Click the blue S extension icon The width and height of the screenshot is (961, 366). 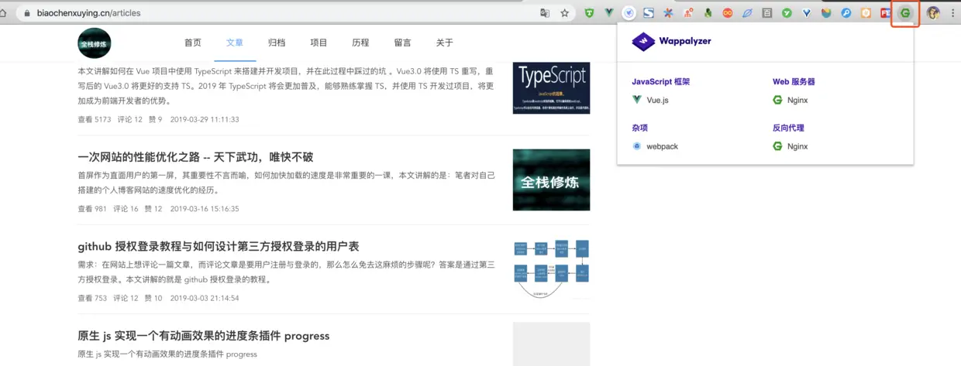coord(649,13)
